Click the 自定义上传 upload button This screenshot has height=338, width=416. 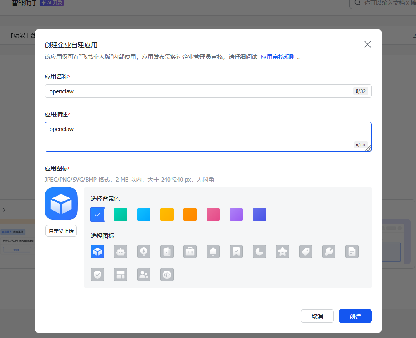61,231
